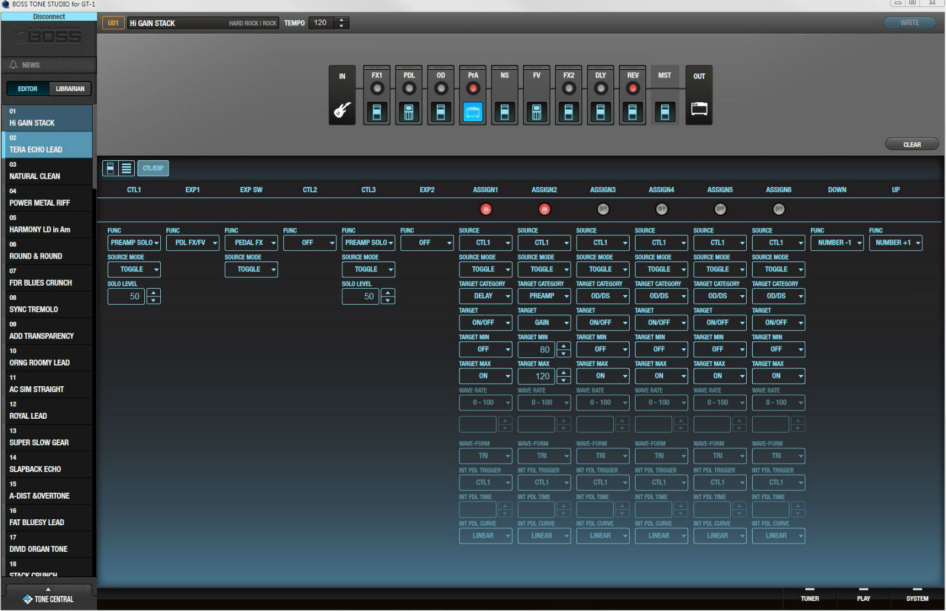Open the PDL pedal block icon
Viewport: 946px width, 611px height.
coord(409,112)
